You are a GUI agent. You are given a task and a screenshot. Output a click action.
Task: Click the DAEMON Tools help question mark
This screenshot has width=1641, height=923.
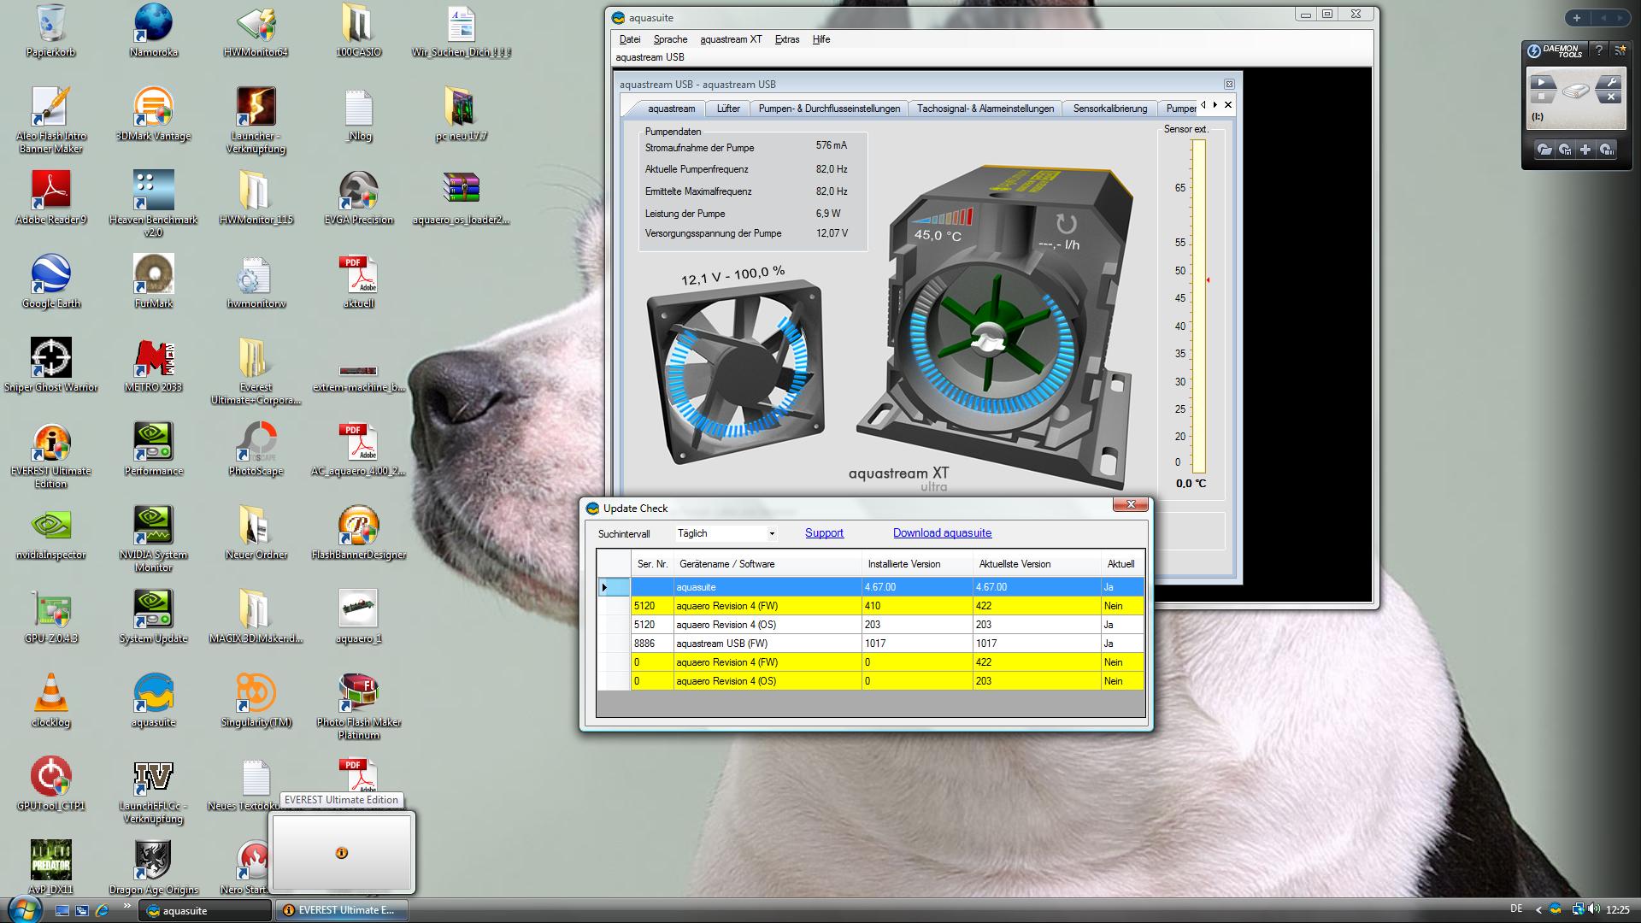[x=1598, y=50]
